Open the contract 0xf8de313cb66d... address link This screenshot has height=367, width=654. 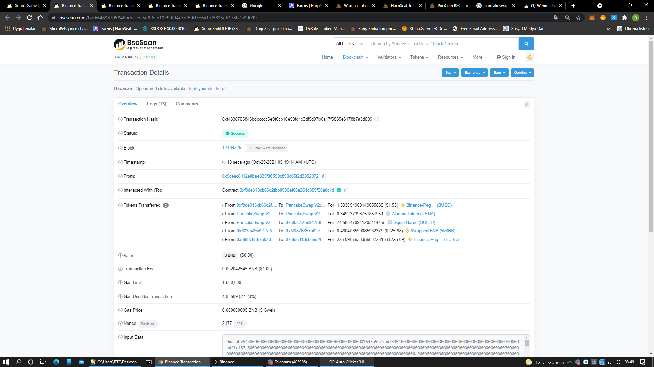point(287,190)
